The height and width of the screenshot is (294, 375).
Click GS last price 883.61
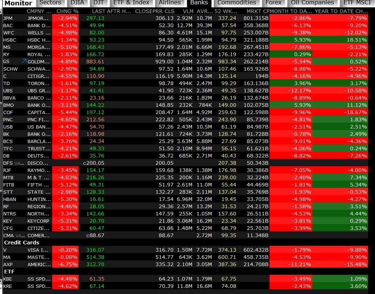coord(95,62)
